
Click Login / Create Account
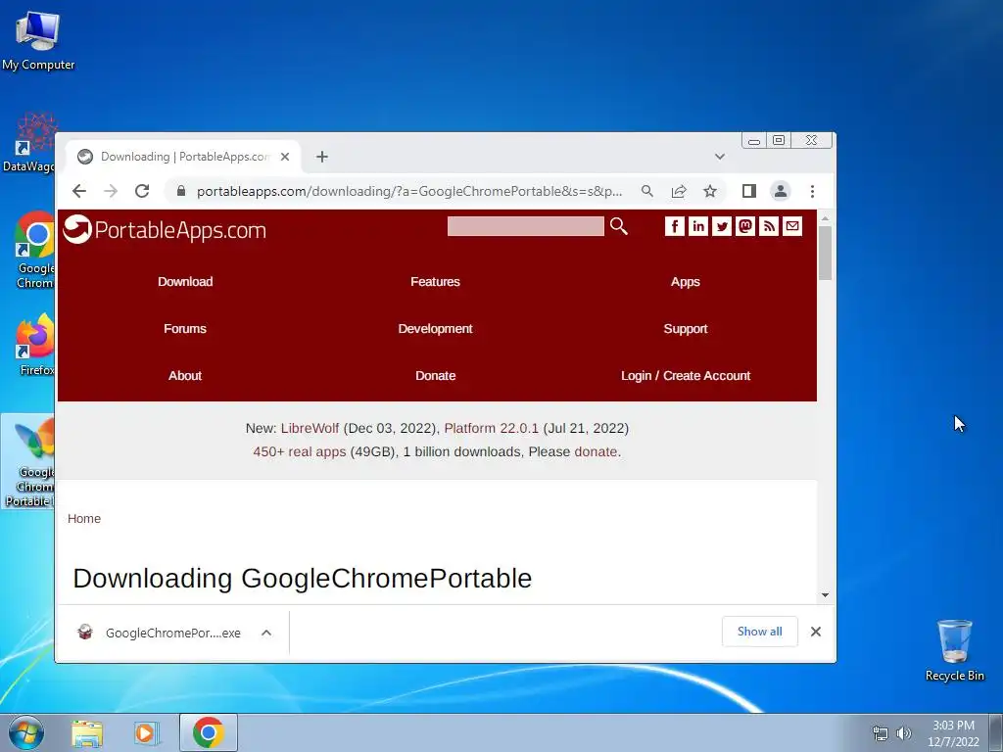pyautogui.click(x=686, y=376)
